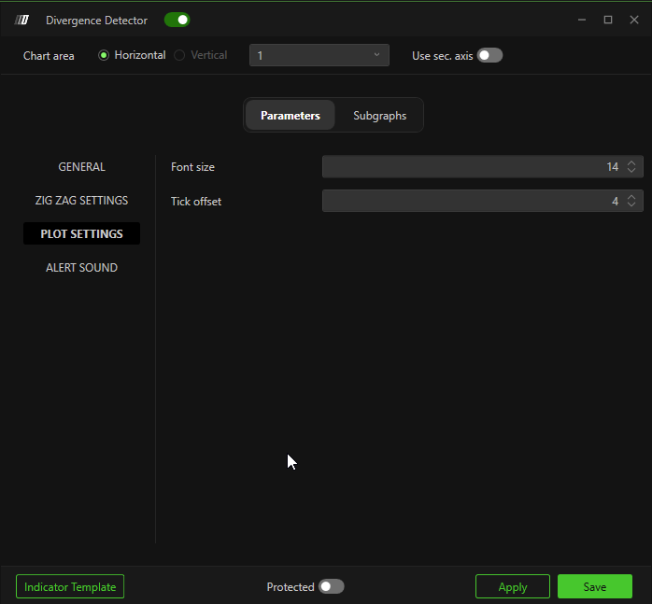Click the Apply button

point(512,587)
